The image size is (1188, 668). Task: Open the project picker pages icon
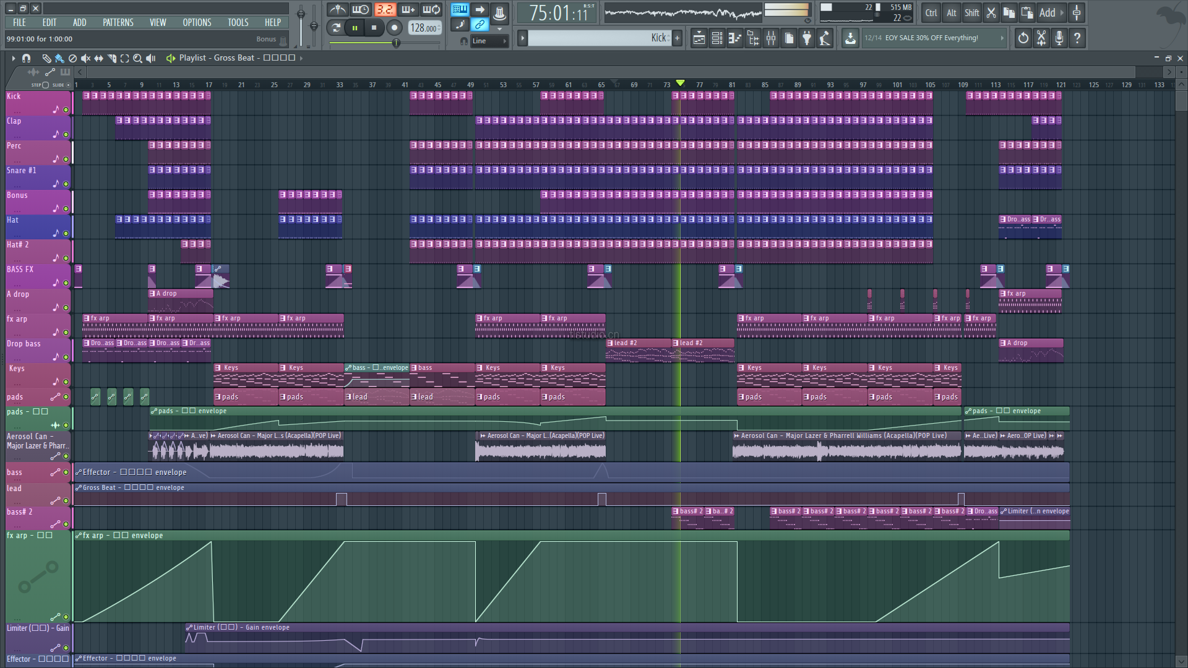tap(789, 38)
